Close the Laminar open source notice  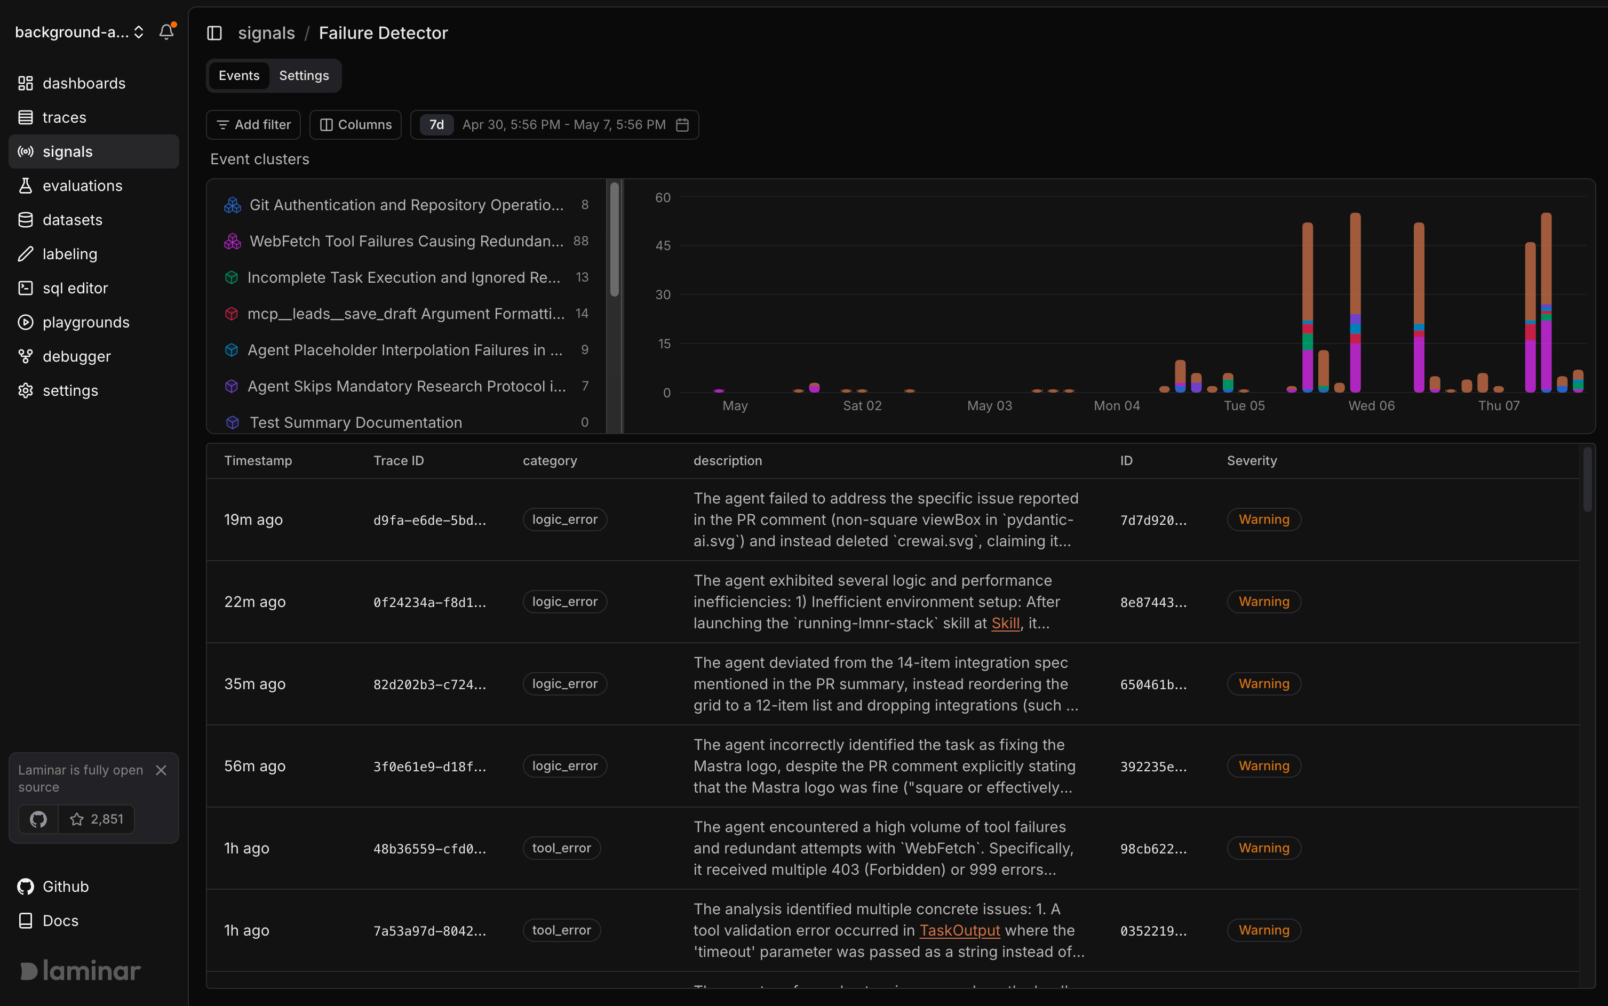pyautogui.click(x=161, y=770)
